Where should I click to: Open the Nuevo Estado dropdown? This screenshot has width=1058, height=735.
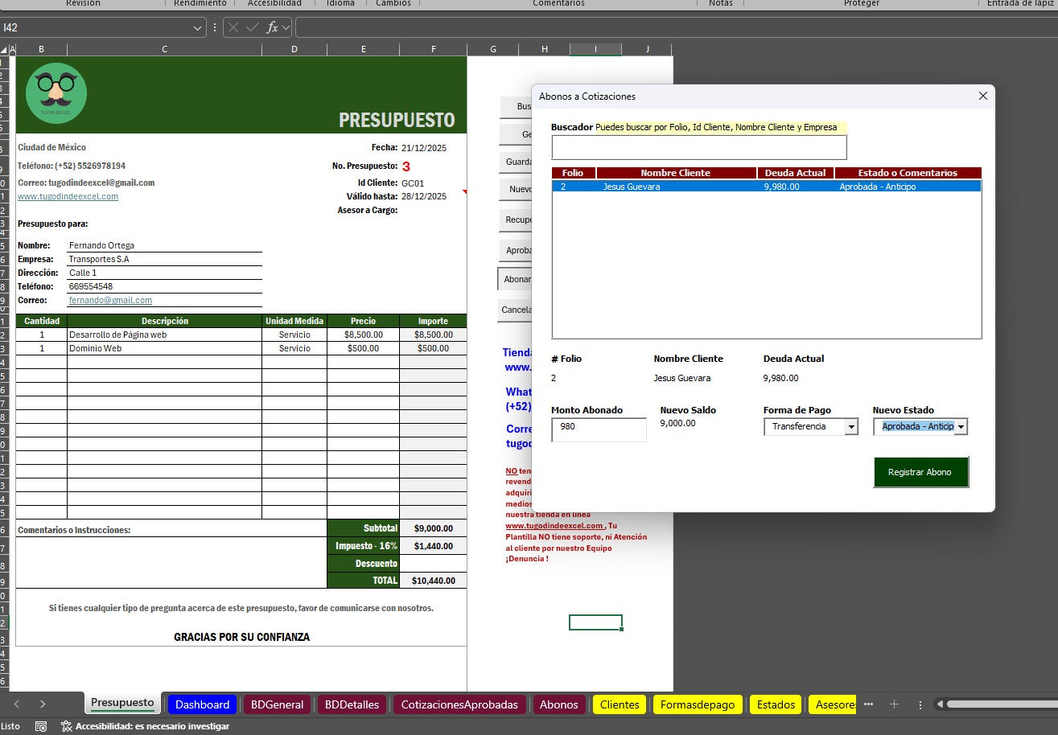click(961, 427)
